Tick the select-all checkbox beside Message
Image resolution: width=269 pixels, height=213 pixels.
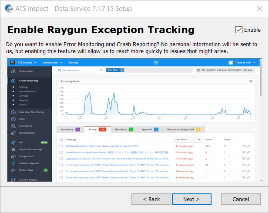tap(61, 139)
